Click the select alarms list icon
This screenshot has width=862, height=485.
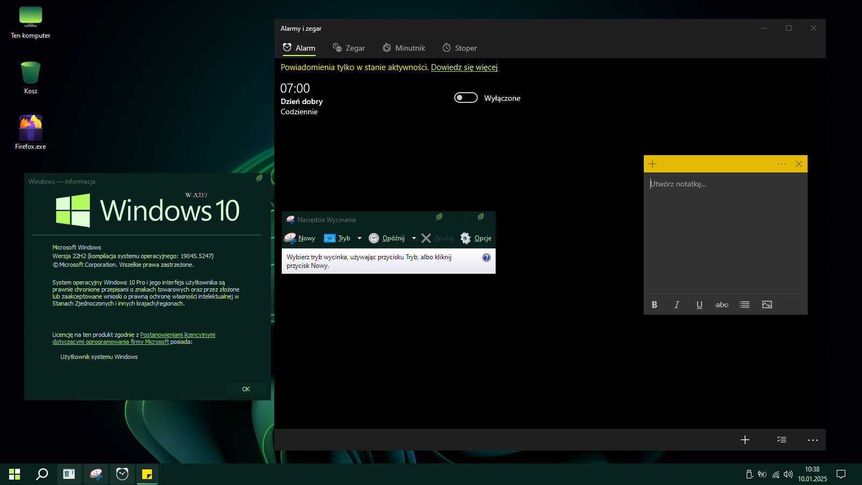pyautogui.click(x=781, y=440)
